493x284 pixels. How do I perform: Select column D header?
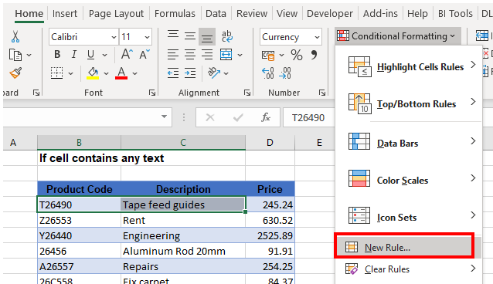coord(270,143)
